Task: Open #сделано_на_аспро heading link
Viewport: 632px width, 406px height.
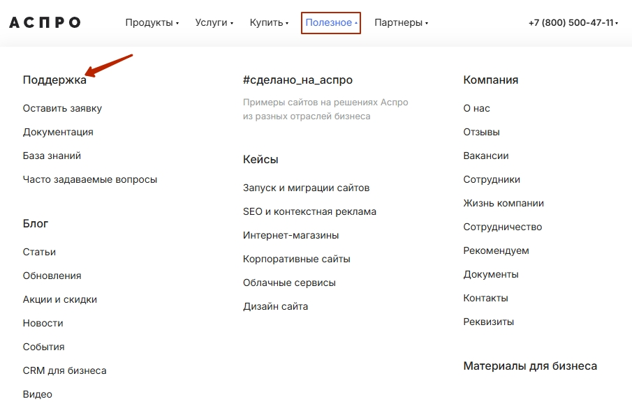Action: tap(298, 80)
